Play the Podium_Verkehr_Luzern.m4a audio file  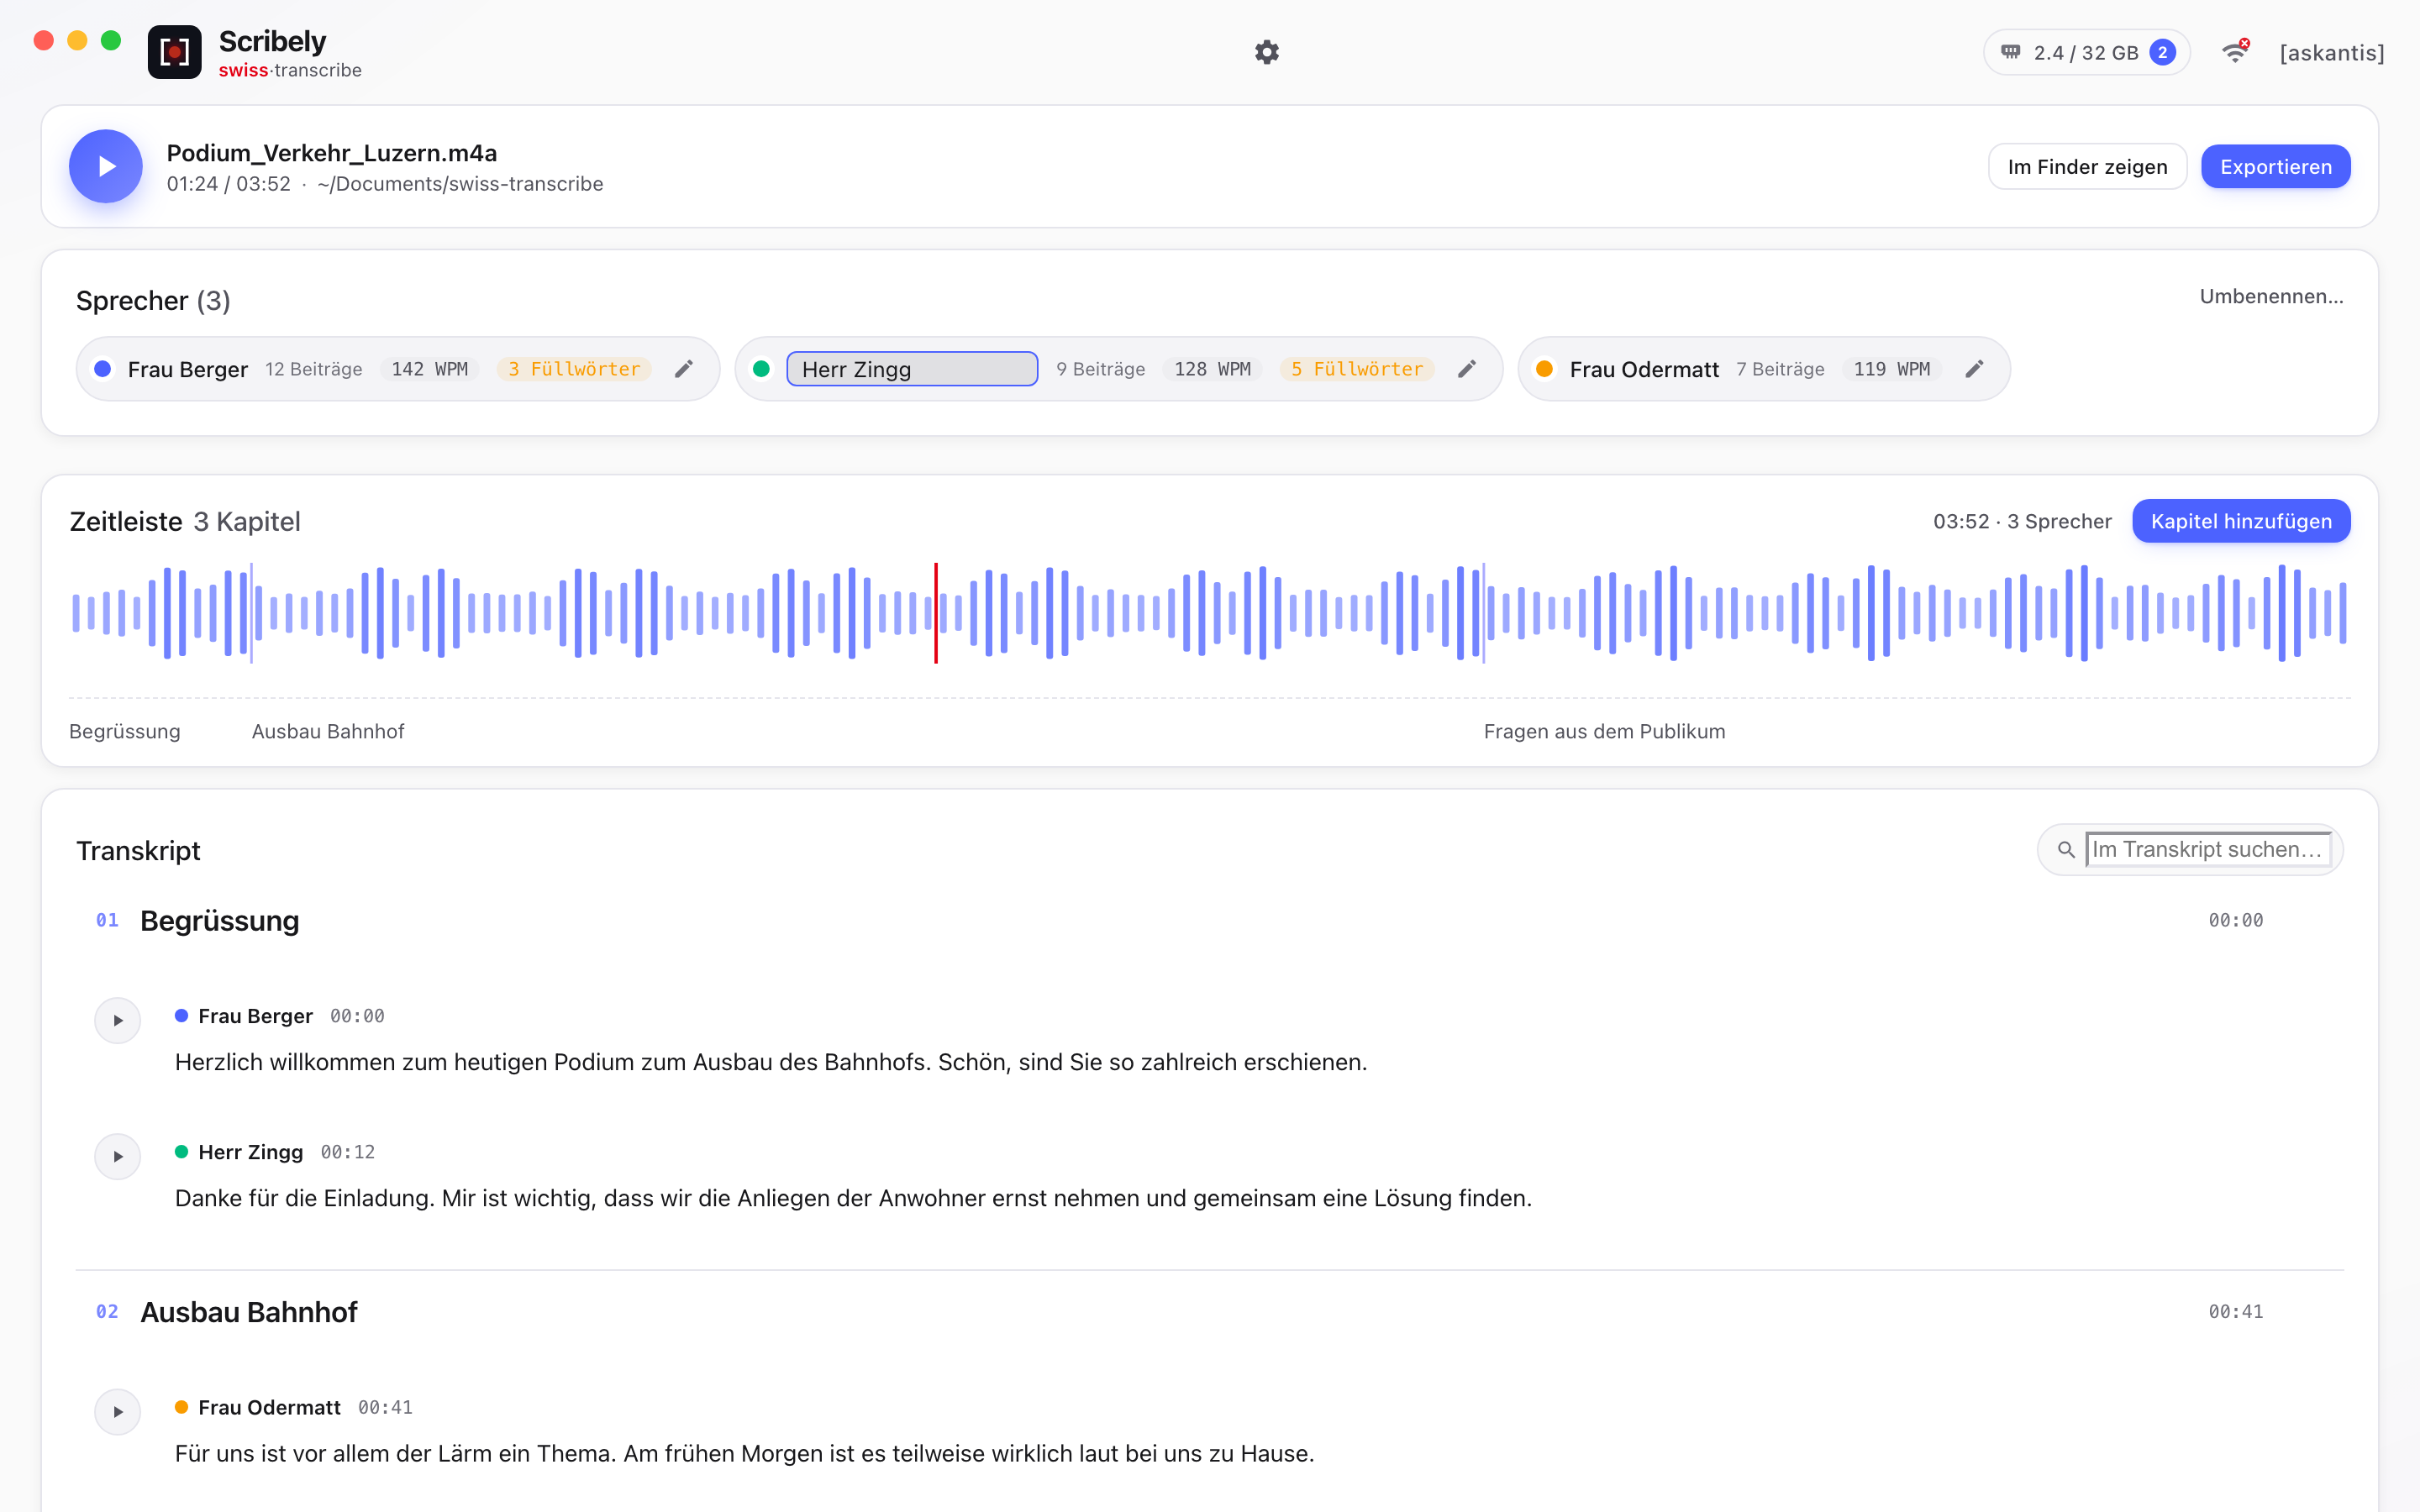pyautogui.click(x=106, y=166)
